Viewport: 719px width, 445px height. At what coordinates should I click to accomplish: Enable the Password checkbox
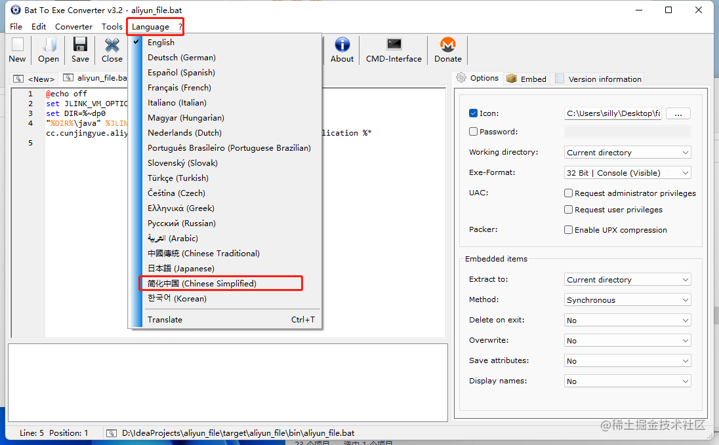point(473,131)
